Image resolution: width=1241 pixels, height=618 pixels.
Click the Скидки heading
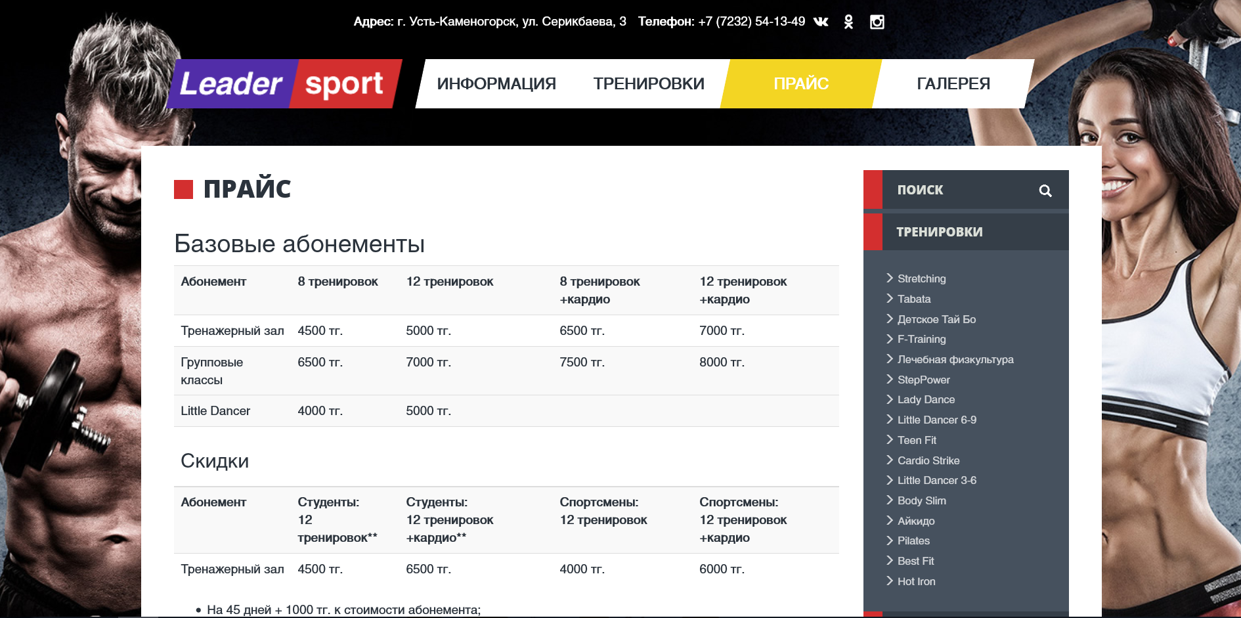pos(215,460)
